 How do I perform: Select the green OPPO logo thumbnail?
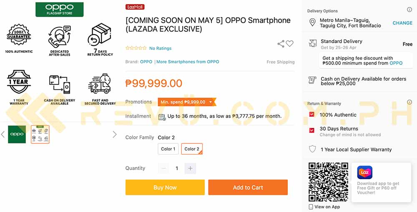click(17, 134)
